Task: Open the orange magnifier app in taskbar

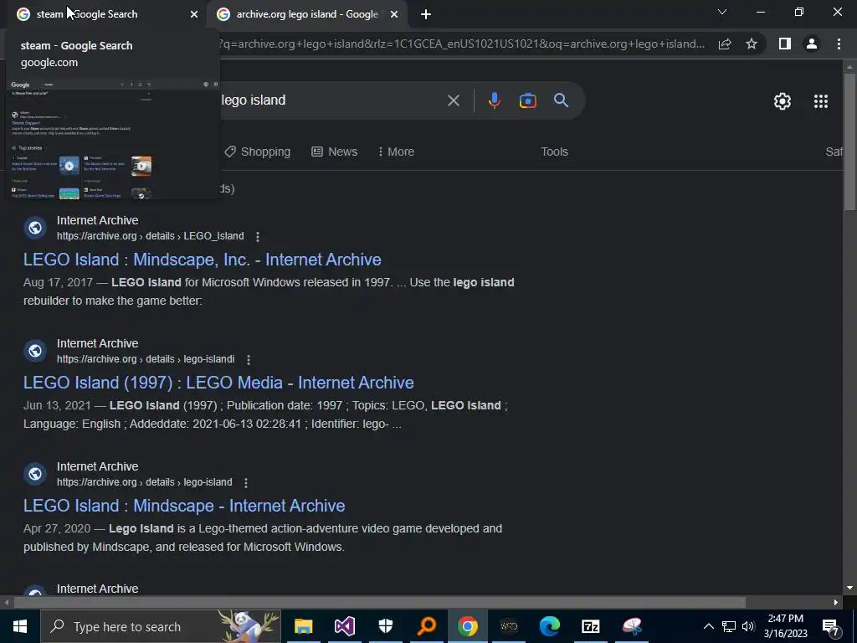Action: [x=426, y=626]
